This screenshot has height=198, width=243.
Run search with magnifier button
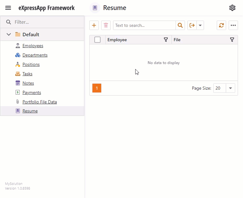click(x=180, y=25)
